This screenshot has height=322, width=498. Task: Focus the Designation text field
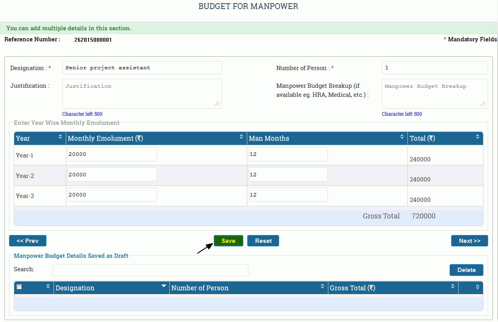[142, 68]
